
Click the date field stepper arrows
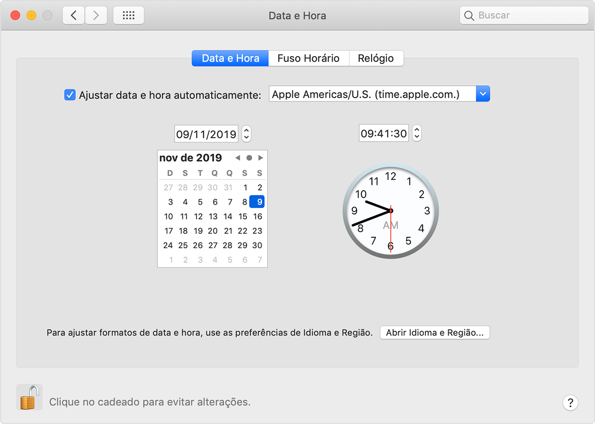[246, 134]
